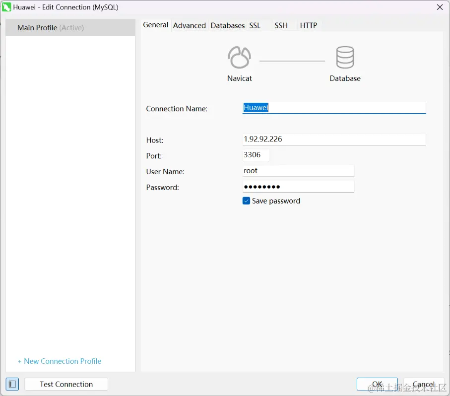Click the Navicat app icon in title bar
Screen dimensions: 450x396
pos(6,7)
